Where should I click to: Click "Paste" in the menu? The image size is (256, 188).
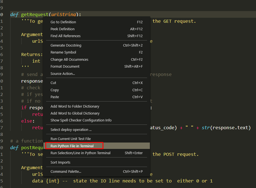pos(54,97)
